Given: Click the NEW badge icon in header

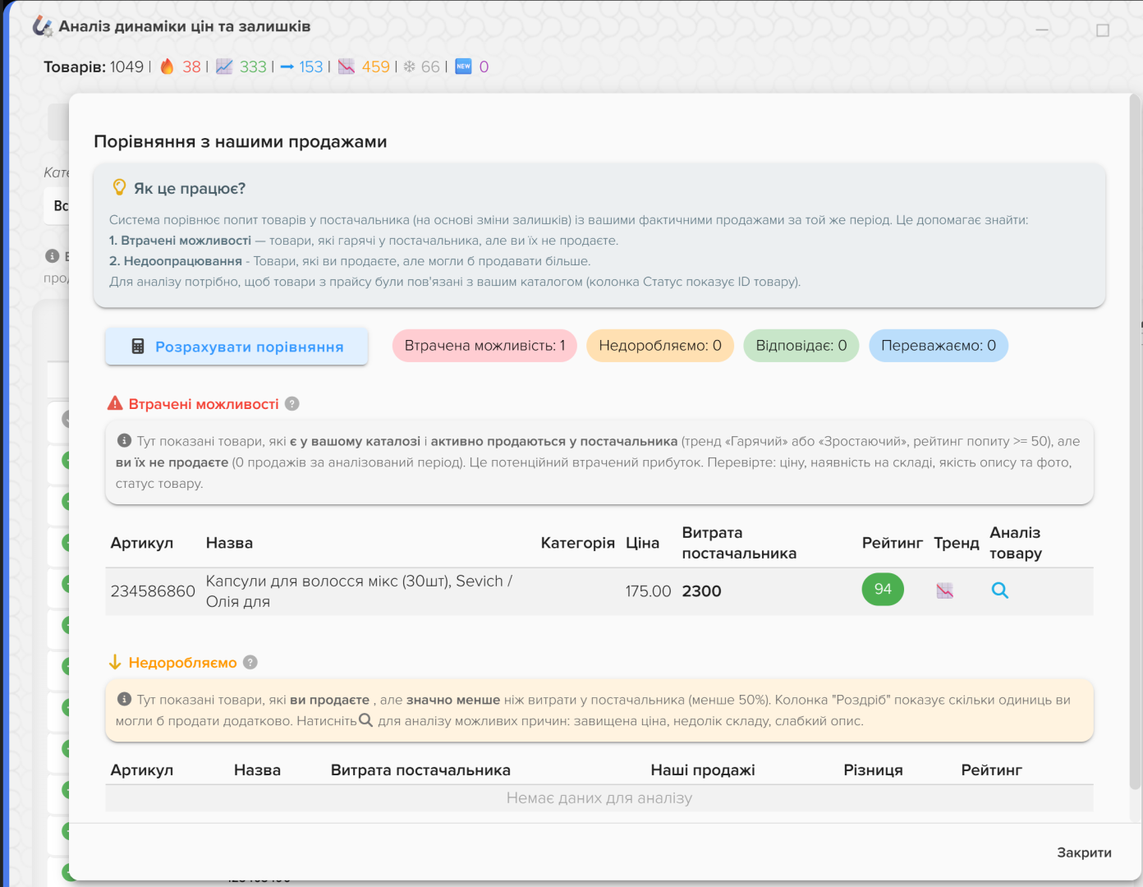Looking at the screenshot, I should point(463,67).
